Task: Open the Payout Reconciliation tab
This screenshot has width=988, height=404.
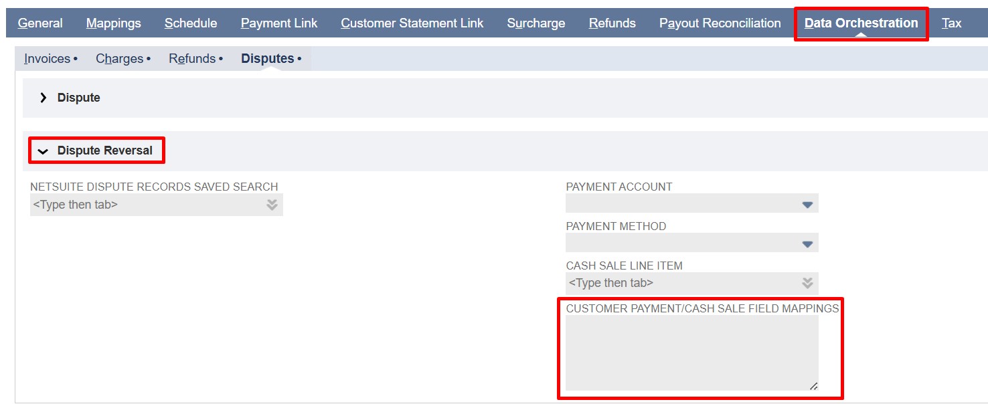Action: pos(720,22)
